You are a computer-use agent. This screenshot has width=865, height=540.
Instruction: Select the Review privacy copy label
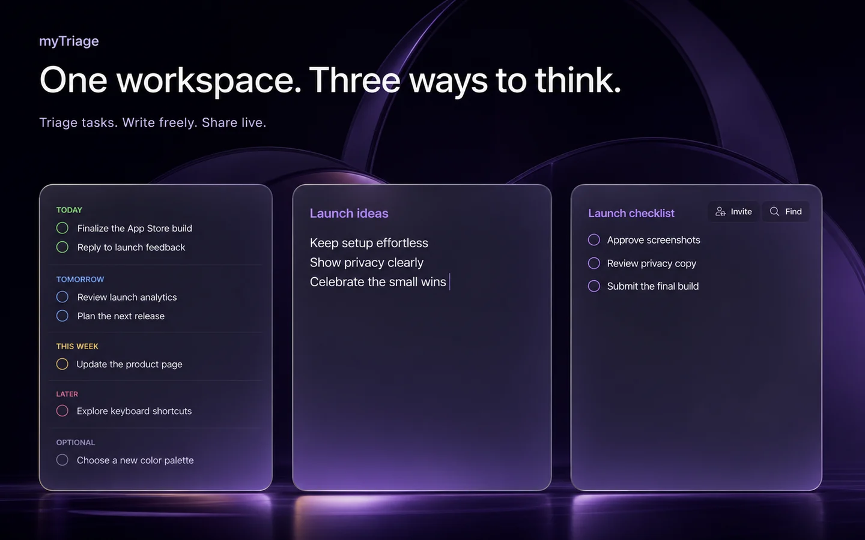point(651,263)
